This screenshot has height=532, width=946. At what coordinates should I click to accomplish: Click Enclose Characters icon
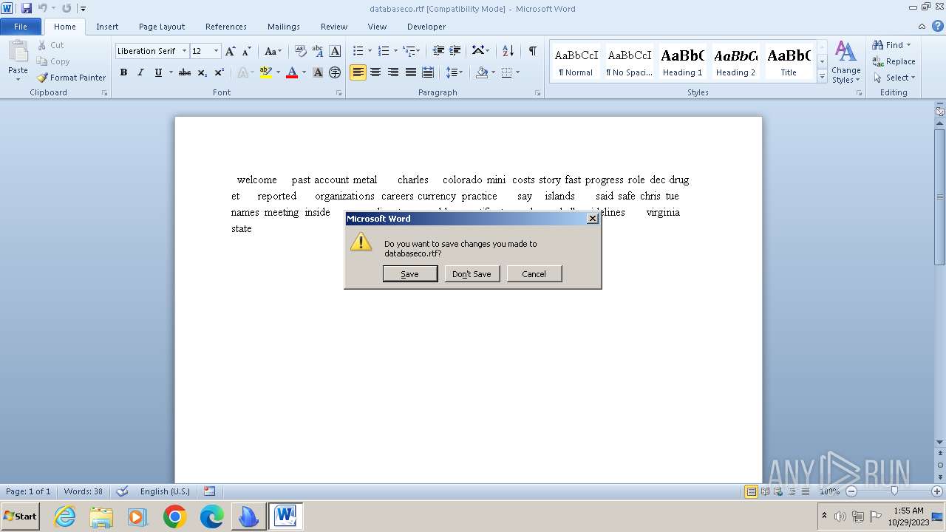pos(335,72)
